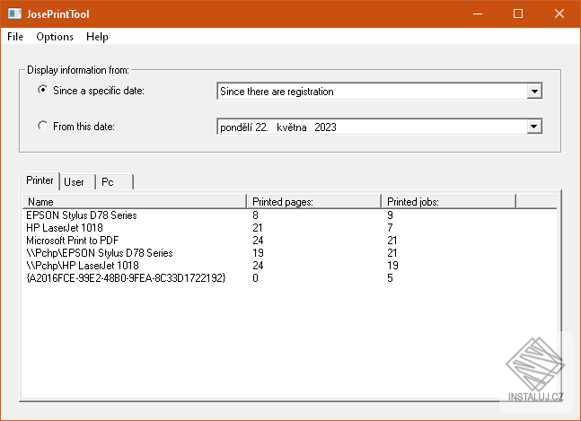Select the EPSON Stylus D78 Series row

click(x=81, y=215)
